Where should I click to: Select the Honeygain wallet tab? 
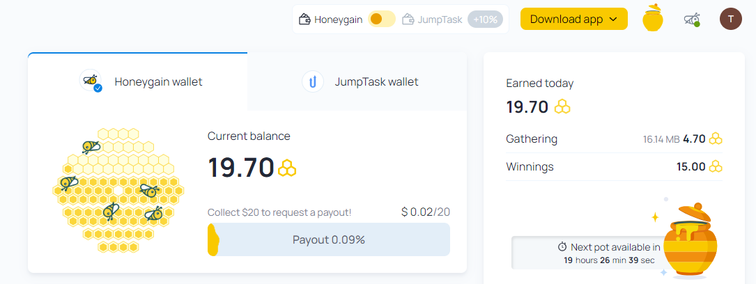tap(138, 81)
